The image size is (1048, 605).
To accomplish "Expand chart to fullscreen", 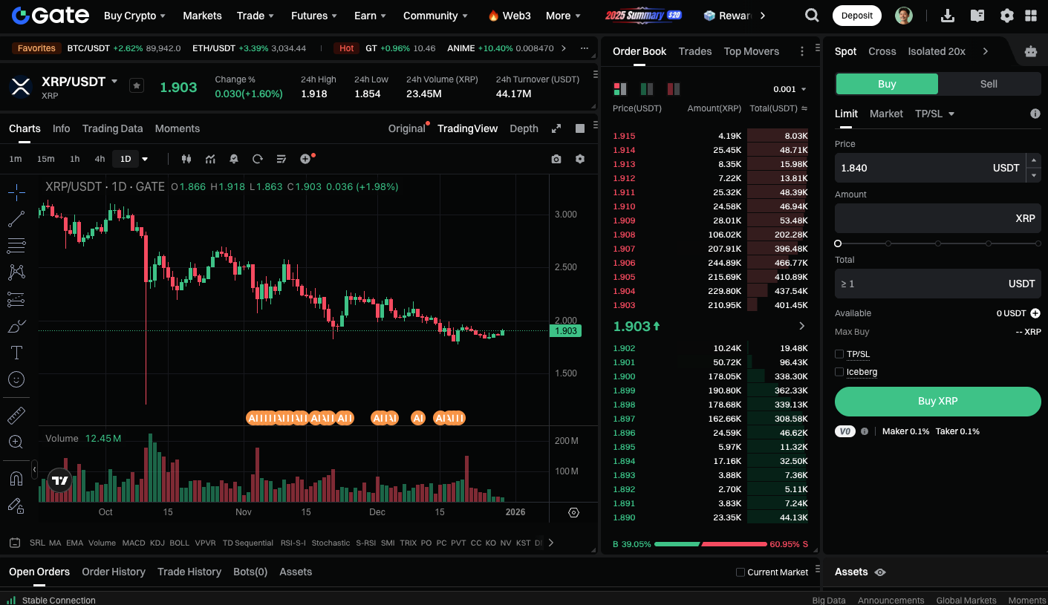I will 556,128.
